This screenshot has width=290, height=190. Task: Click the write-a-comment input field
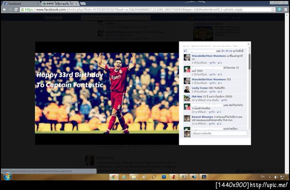(219, 133)
